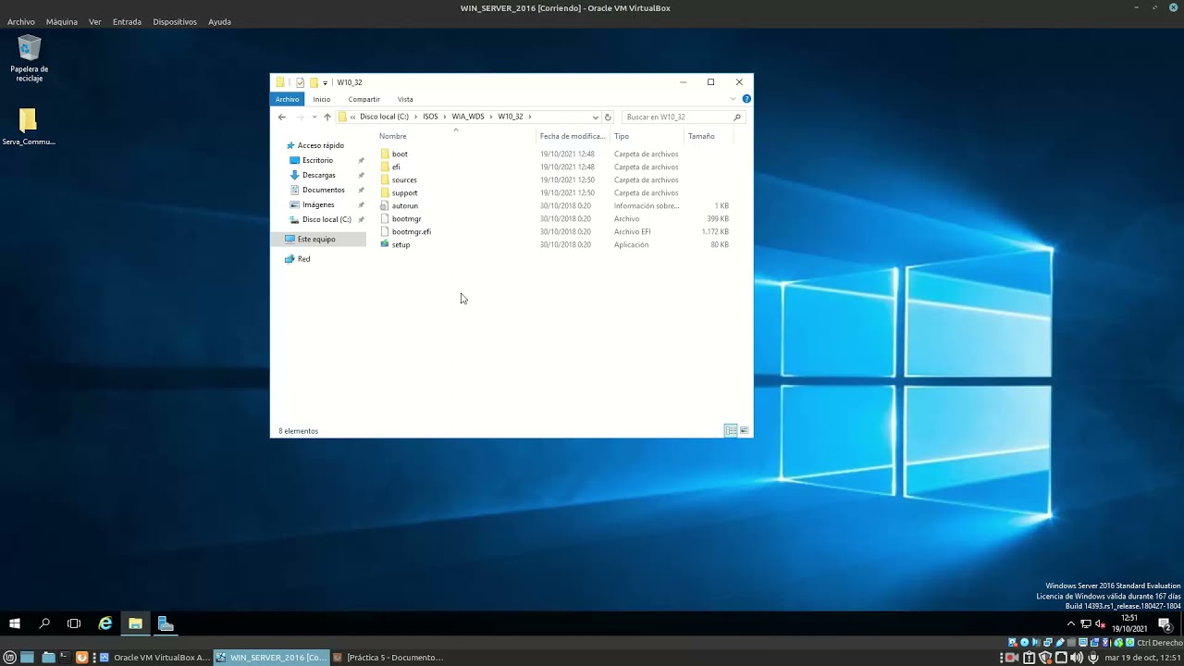Image resolution: width=1184 pixels, height=666 pixels.
Task: Open the sources folder
Action: 404,180
